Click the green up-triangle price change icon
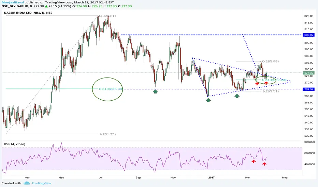 [x=46, y=6]
